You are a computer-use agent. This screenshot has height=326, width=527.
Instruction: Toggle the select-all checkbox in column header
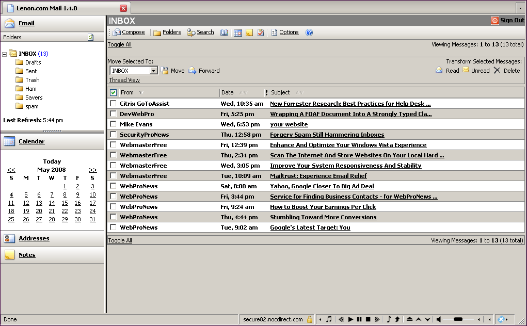[x=113, y=93]
